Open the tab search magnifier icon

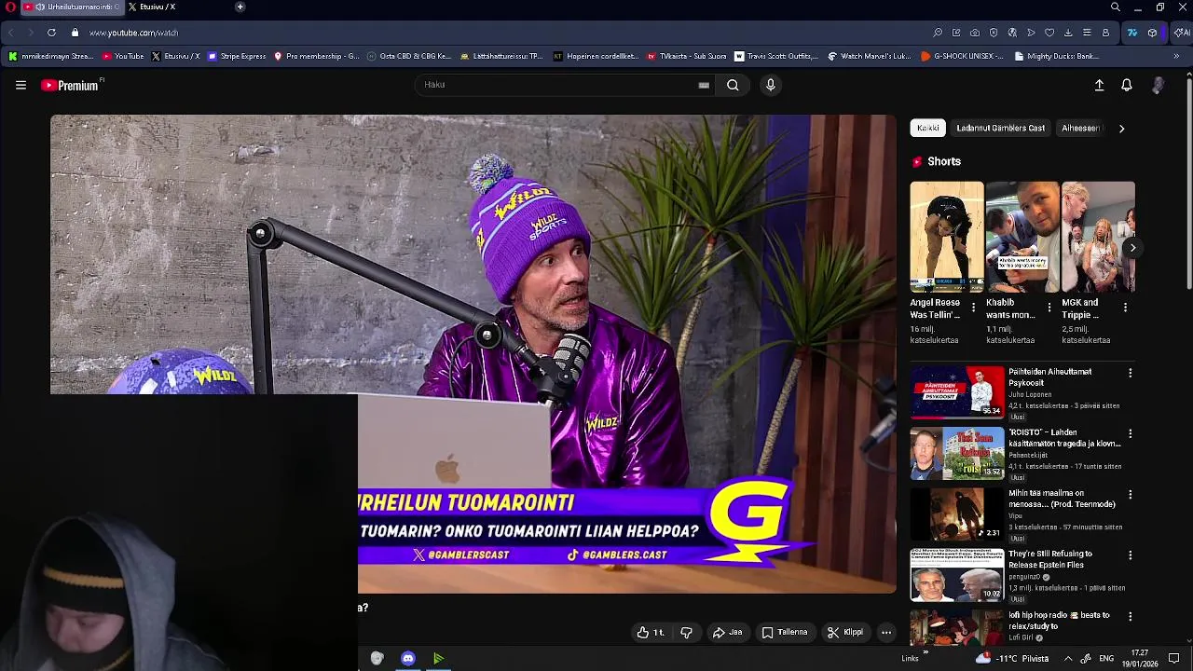[x=1116, y=7]
